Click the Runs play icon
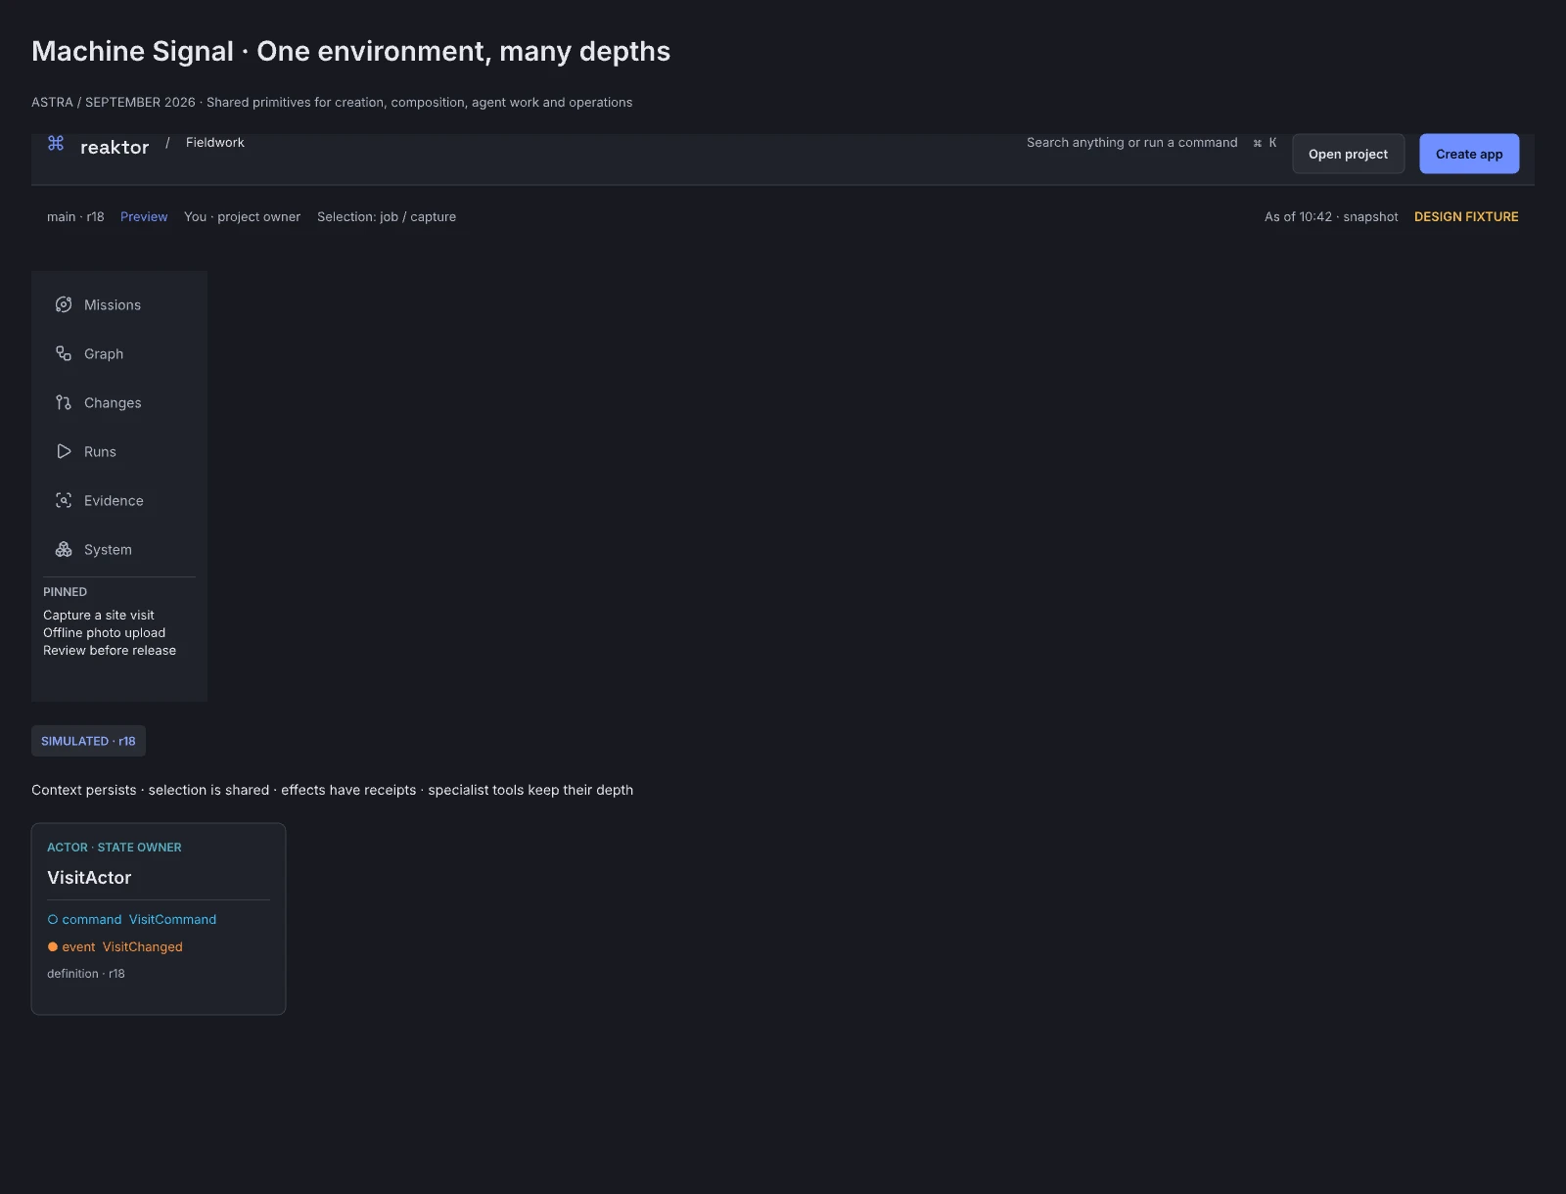Image resolution: width=1566 pixels, height=1194 pixels. [64, 451]
